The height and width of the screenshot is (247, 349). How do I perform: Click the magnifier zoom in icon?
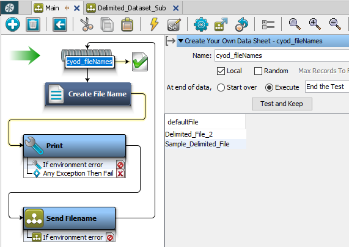tap(315, 24)
